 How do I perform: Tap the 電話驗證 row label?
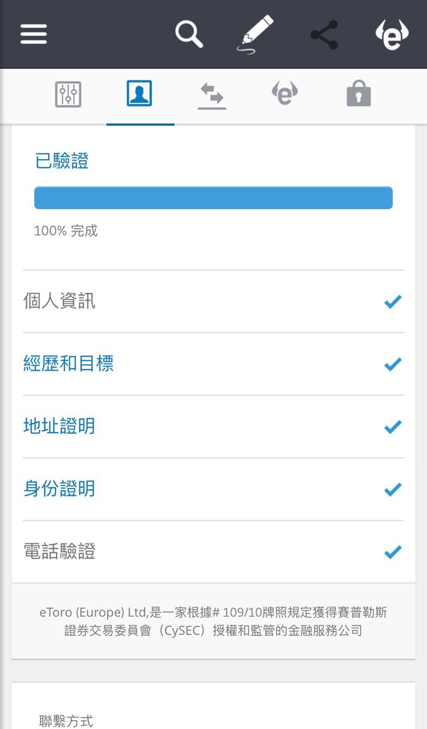click(x=59, y=552)
